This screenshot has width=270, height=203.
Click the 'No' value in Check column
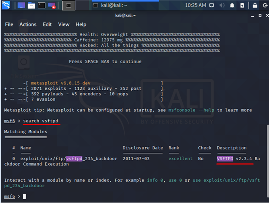pos(200,159)
